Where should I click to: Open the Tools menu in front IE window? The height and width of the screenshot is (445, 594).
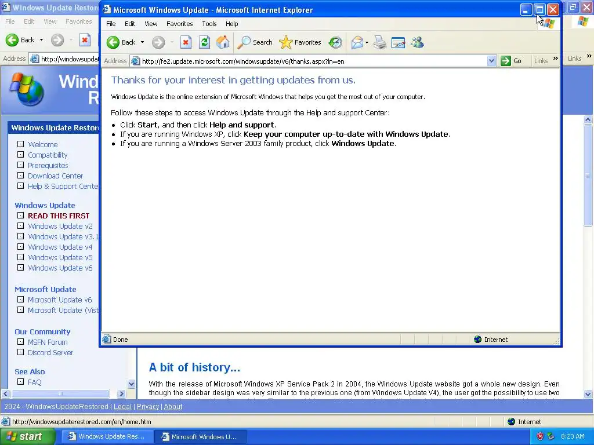pos(209,24)
